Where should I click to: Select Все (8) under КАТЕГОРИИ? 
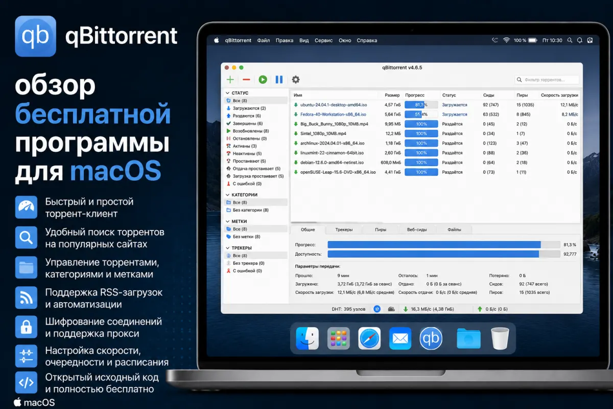(x=255, y=202)
